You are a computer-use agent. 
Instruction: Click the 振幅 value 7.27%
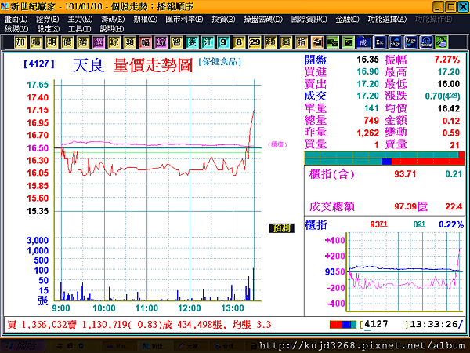pyautogui.click(x=447, y=60)
